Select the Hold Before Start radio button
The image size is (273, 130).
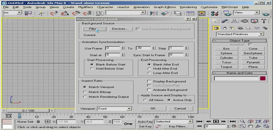pyautogui.click(x=92, y=69)
